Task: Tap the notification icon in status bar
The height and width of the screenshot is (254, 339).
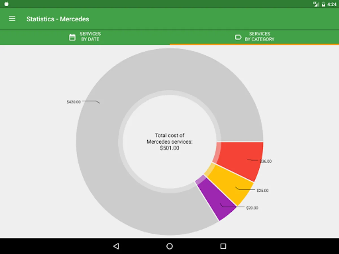Action: (x=6, y=4)
